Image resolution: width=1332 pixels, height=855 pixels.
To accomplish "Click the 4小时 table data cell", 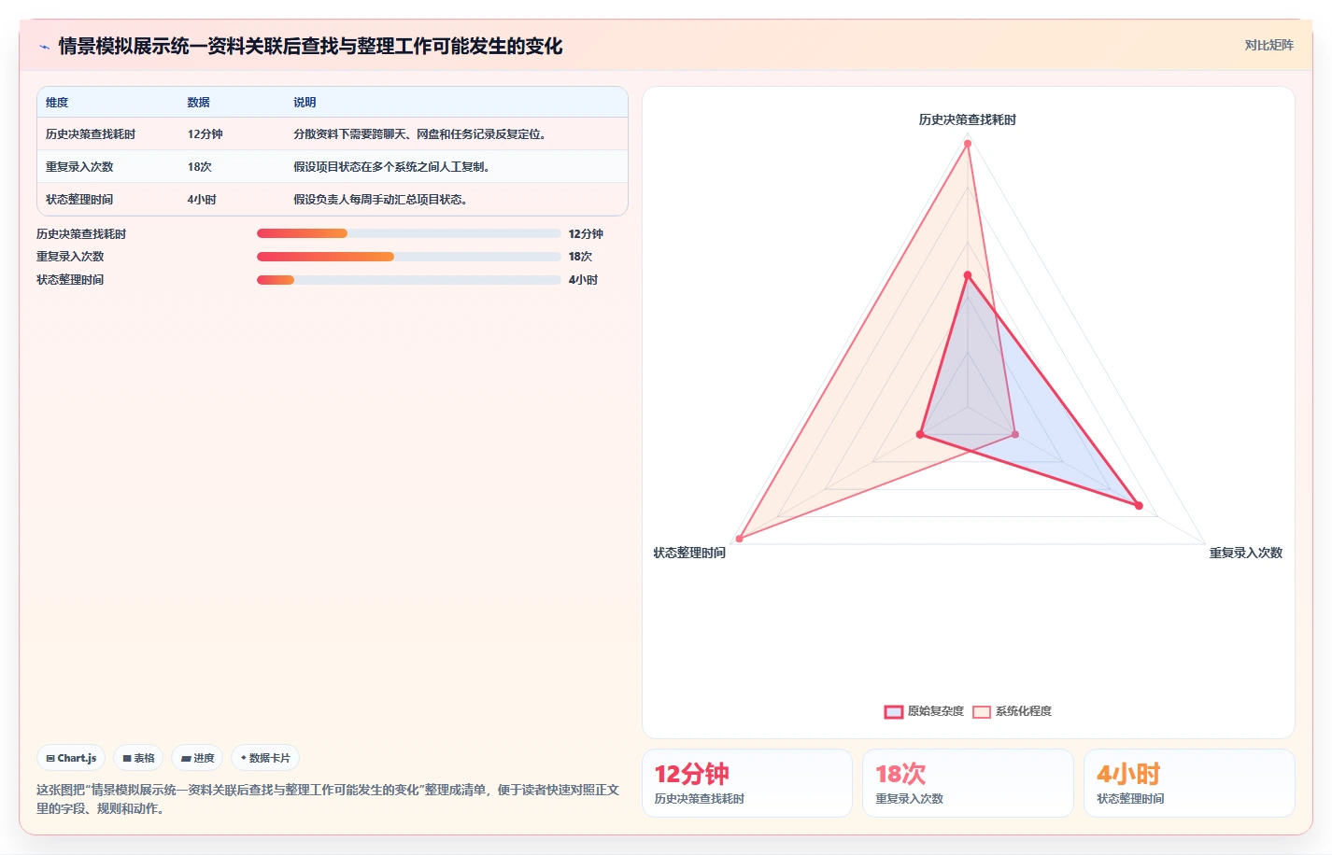I will tap(202, 200).
